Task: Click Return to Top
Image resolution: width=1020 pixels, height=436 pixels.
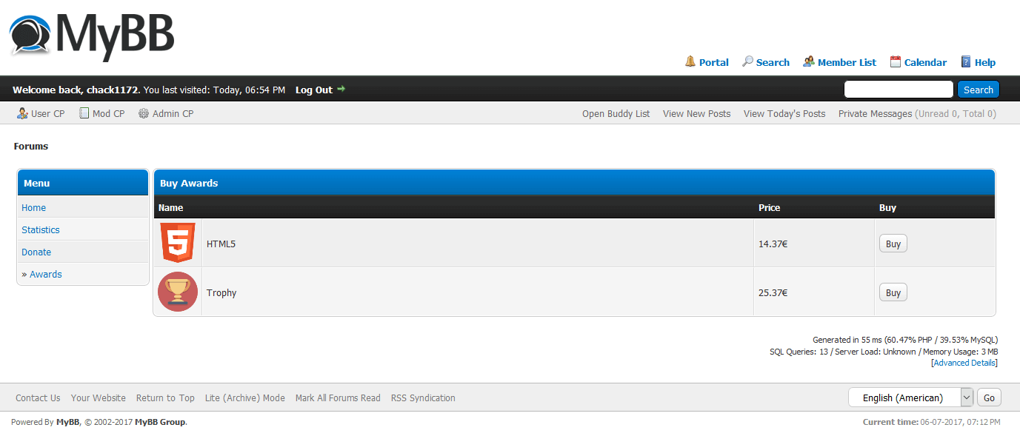Action: 165,398
